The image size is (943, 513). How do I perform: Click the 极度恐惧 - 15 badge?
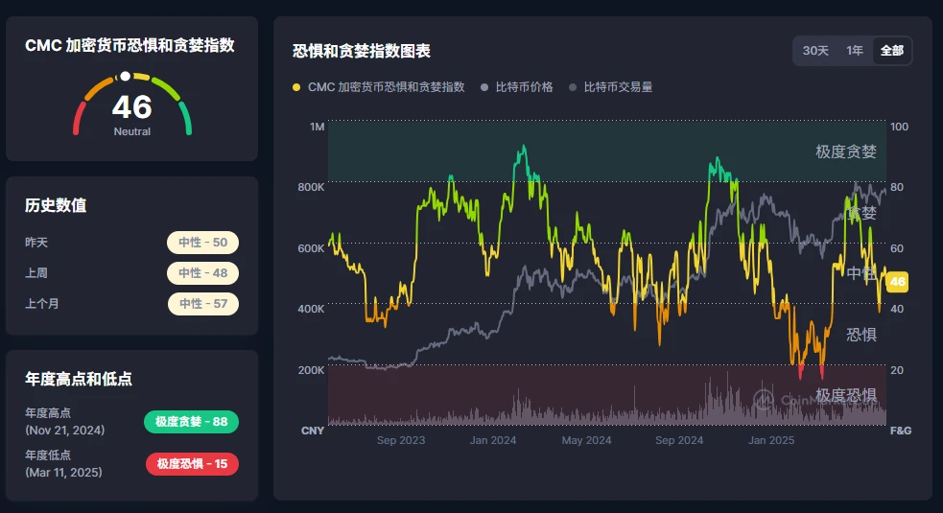[192, 464]
